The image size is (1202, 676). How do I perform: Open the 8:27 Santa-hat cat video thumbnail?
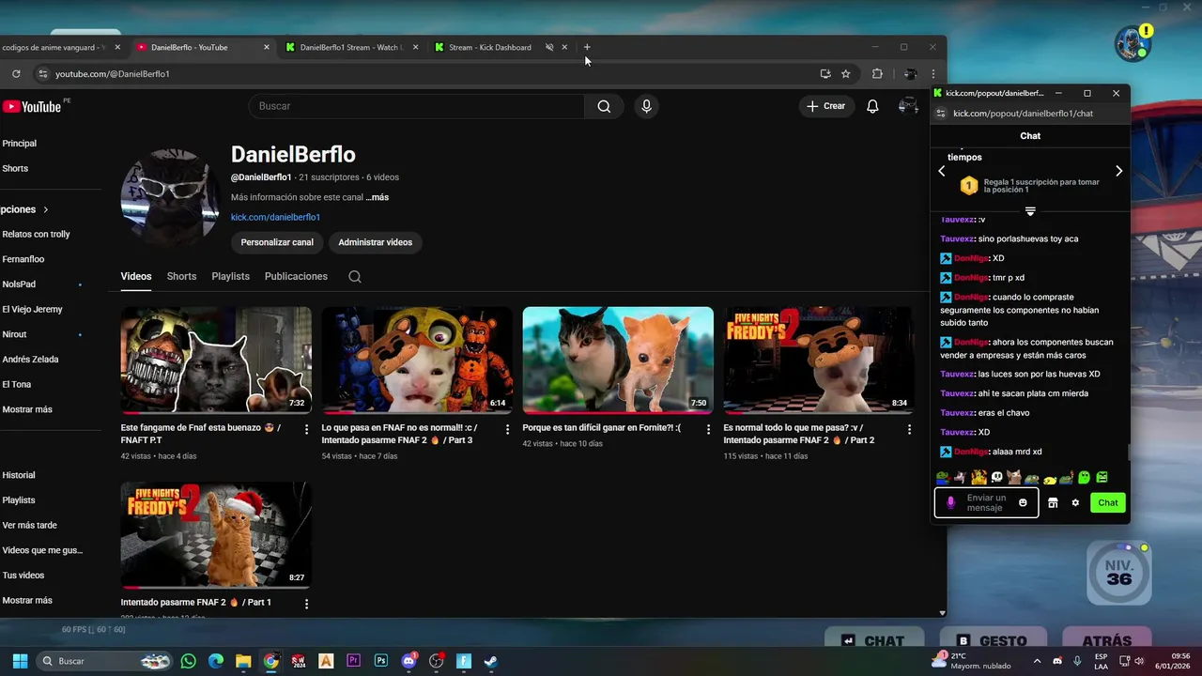point(216,535)
